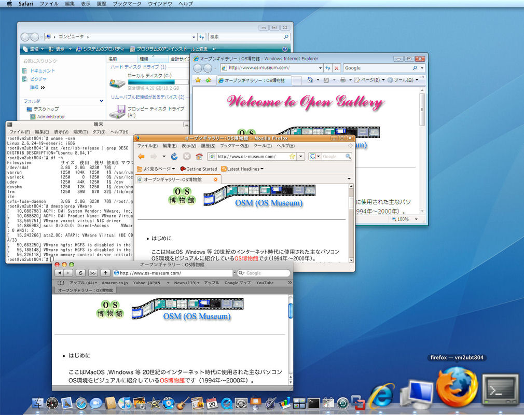Open Firefox back-forward history dropdown arrow
Screen dimensions: 524x415
(164, 156)
